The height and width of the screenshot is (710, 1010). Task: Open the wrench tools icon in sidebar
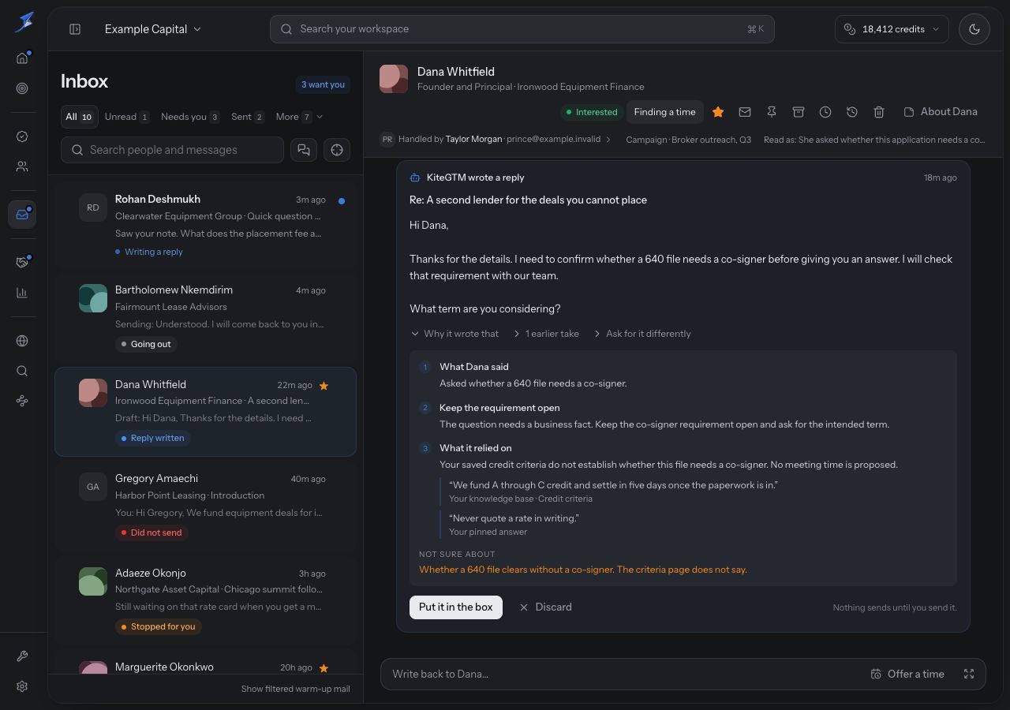coord(22,656)
